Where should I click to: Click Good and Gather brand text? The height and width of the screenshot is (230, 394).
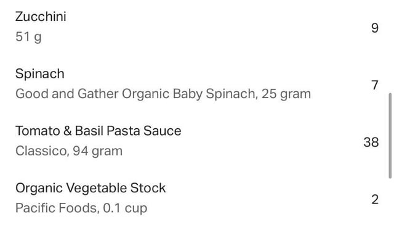pyautogui.click(x=67, y=94)
